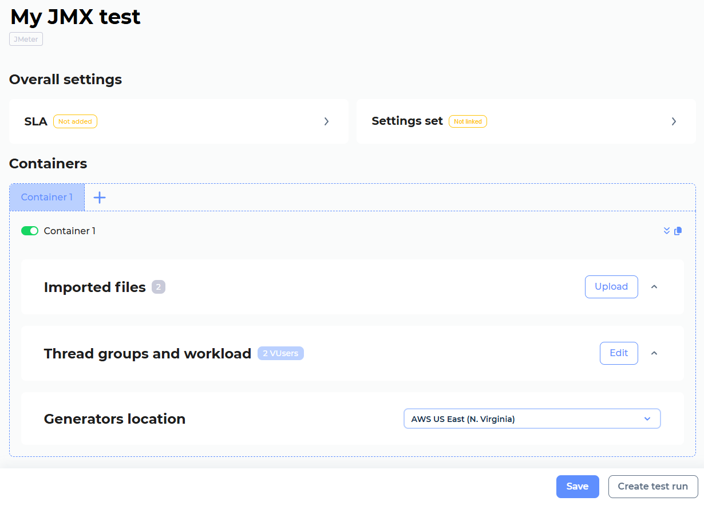Click the collapse-all double chevron for Container 1

click(666, 231)
